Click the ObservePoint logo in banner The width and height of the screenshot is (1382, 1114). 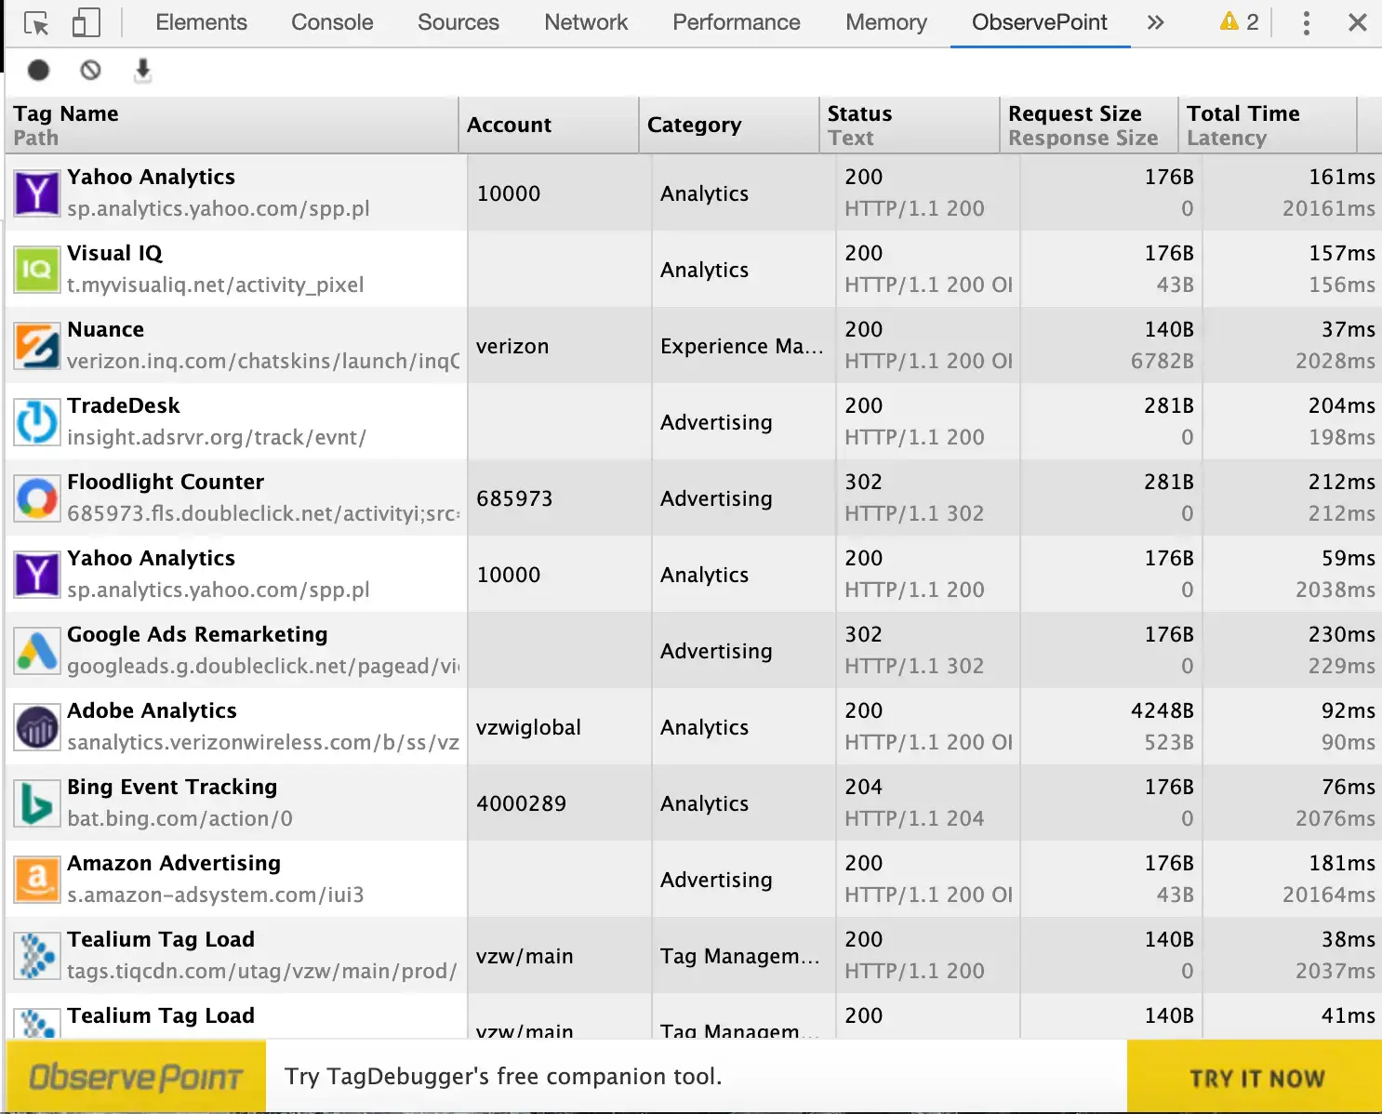[136, 1077]
